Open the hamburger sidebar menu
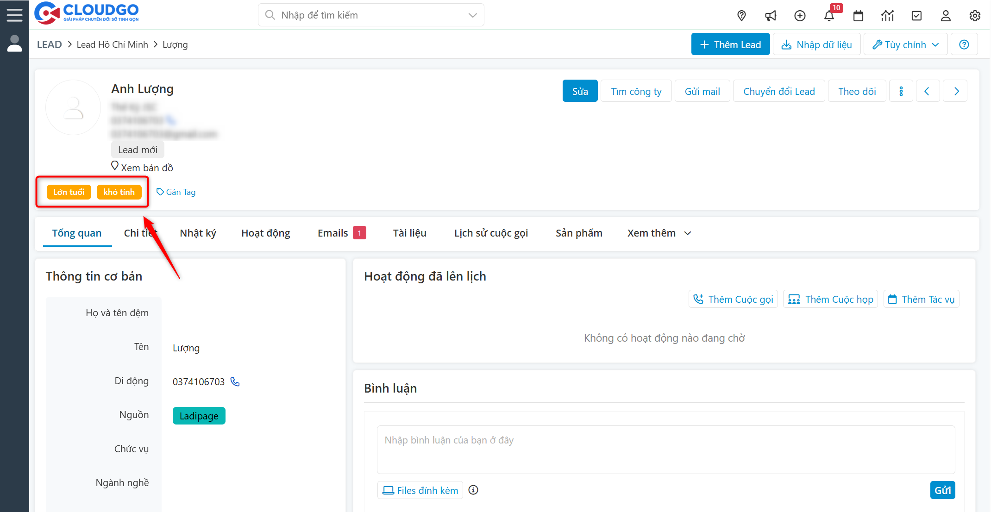Image resolution: width=991 pixels, height=512 pixels. click(14, 15)
